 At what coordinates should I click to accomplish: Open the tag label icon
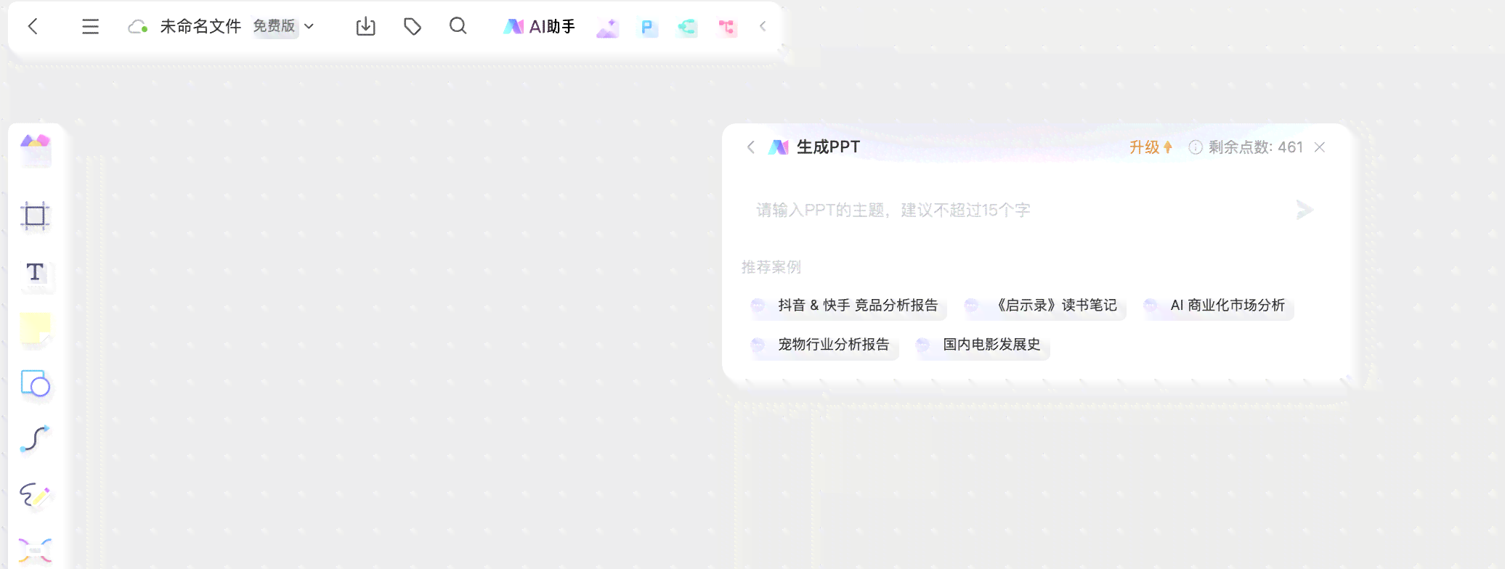[413, 27]
